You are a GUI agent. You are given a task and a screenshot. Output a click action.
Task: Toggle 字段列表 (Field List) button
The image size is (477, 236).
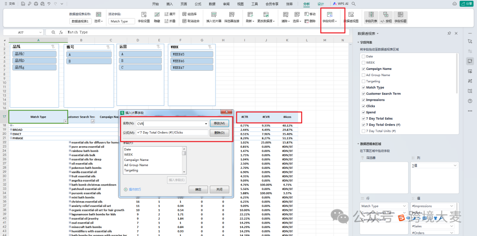[x=371, y=18]
